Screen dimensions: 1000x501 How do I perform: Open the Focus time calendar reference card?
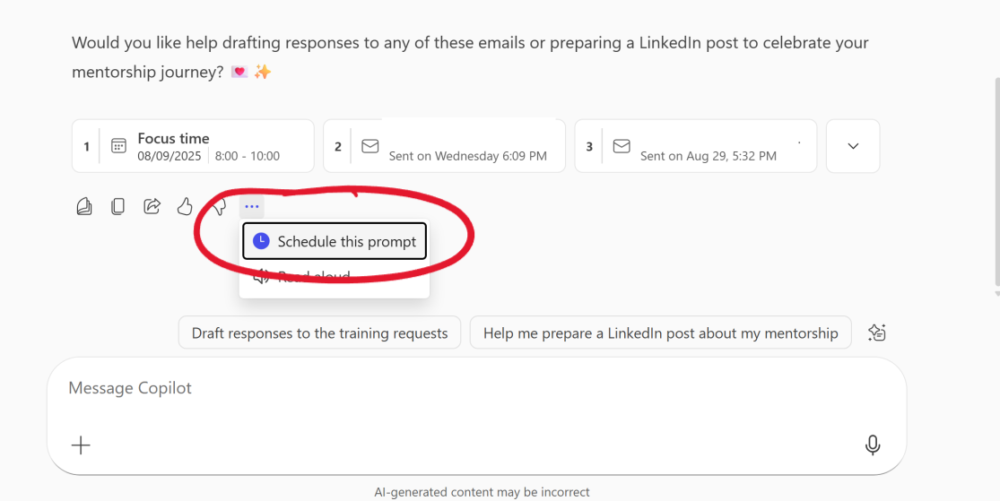point(193,146)
